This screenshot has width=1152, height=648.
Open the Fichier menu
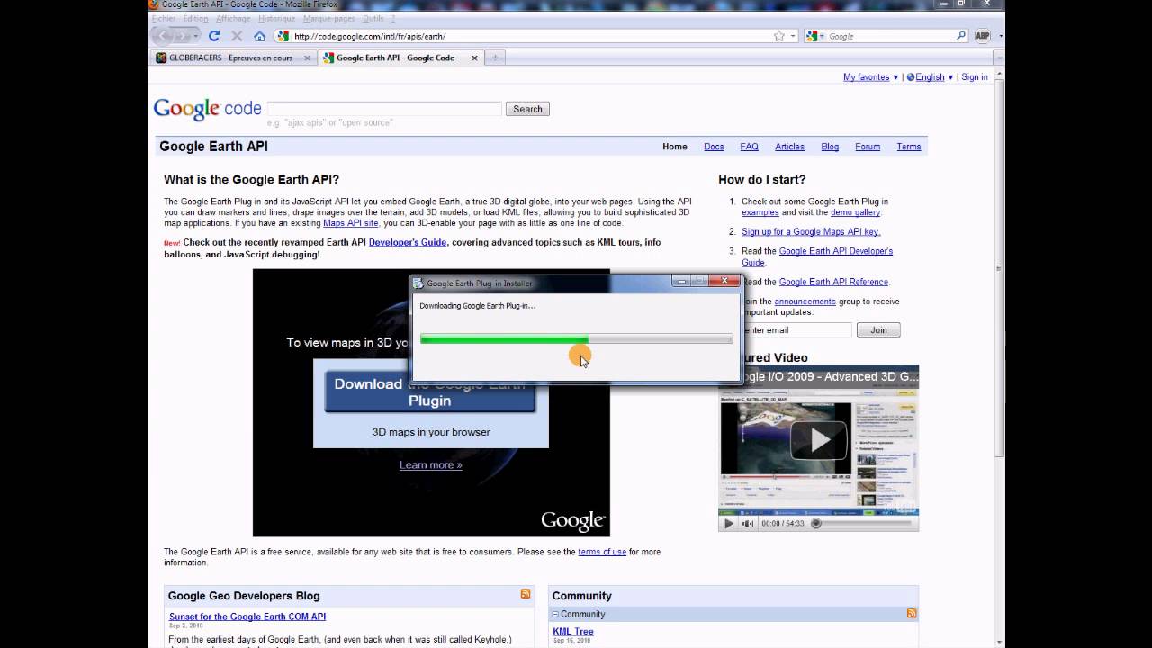(x=164, y=18)
